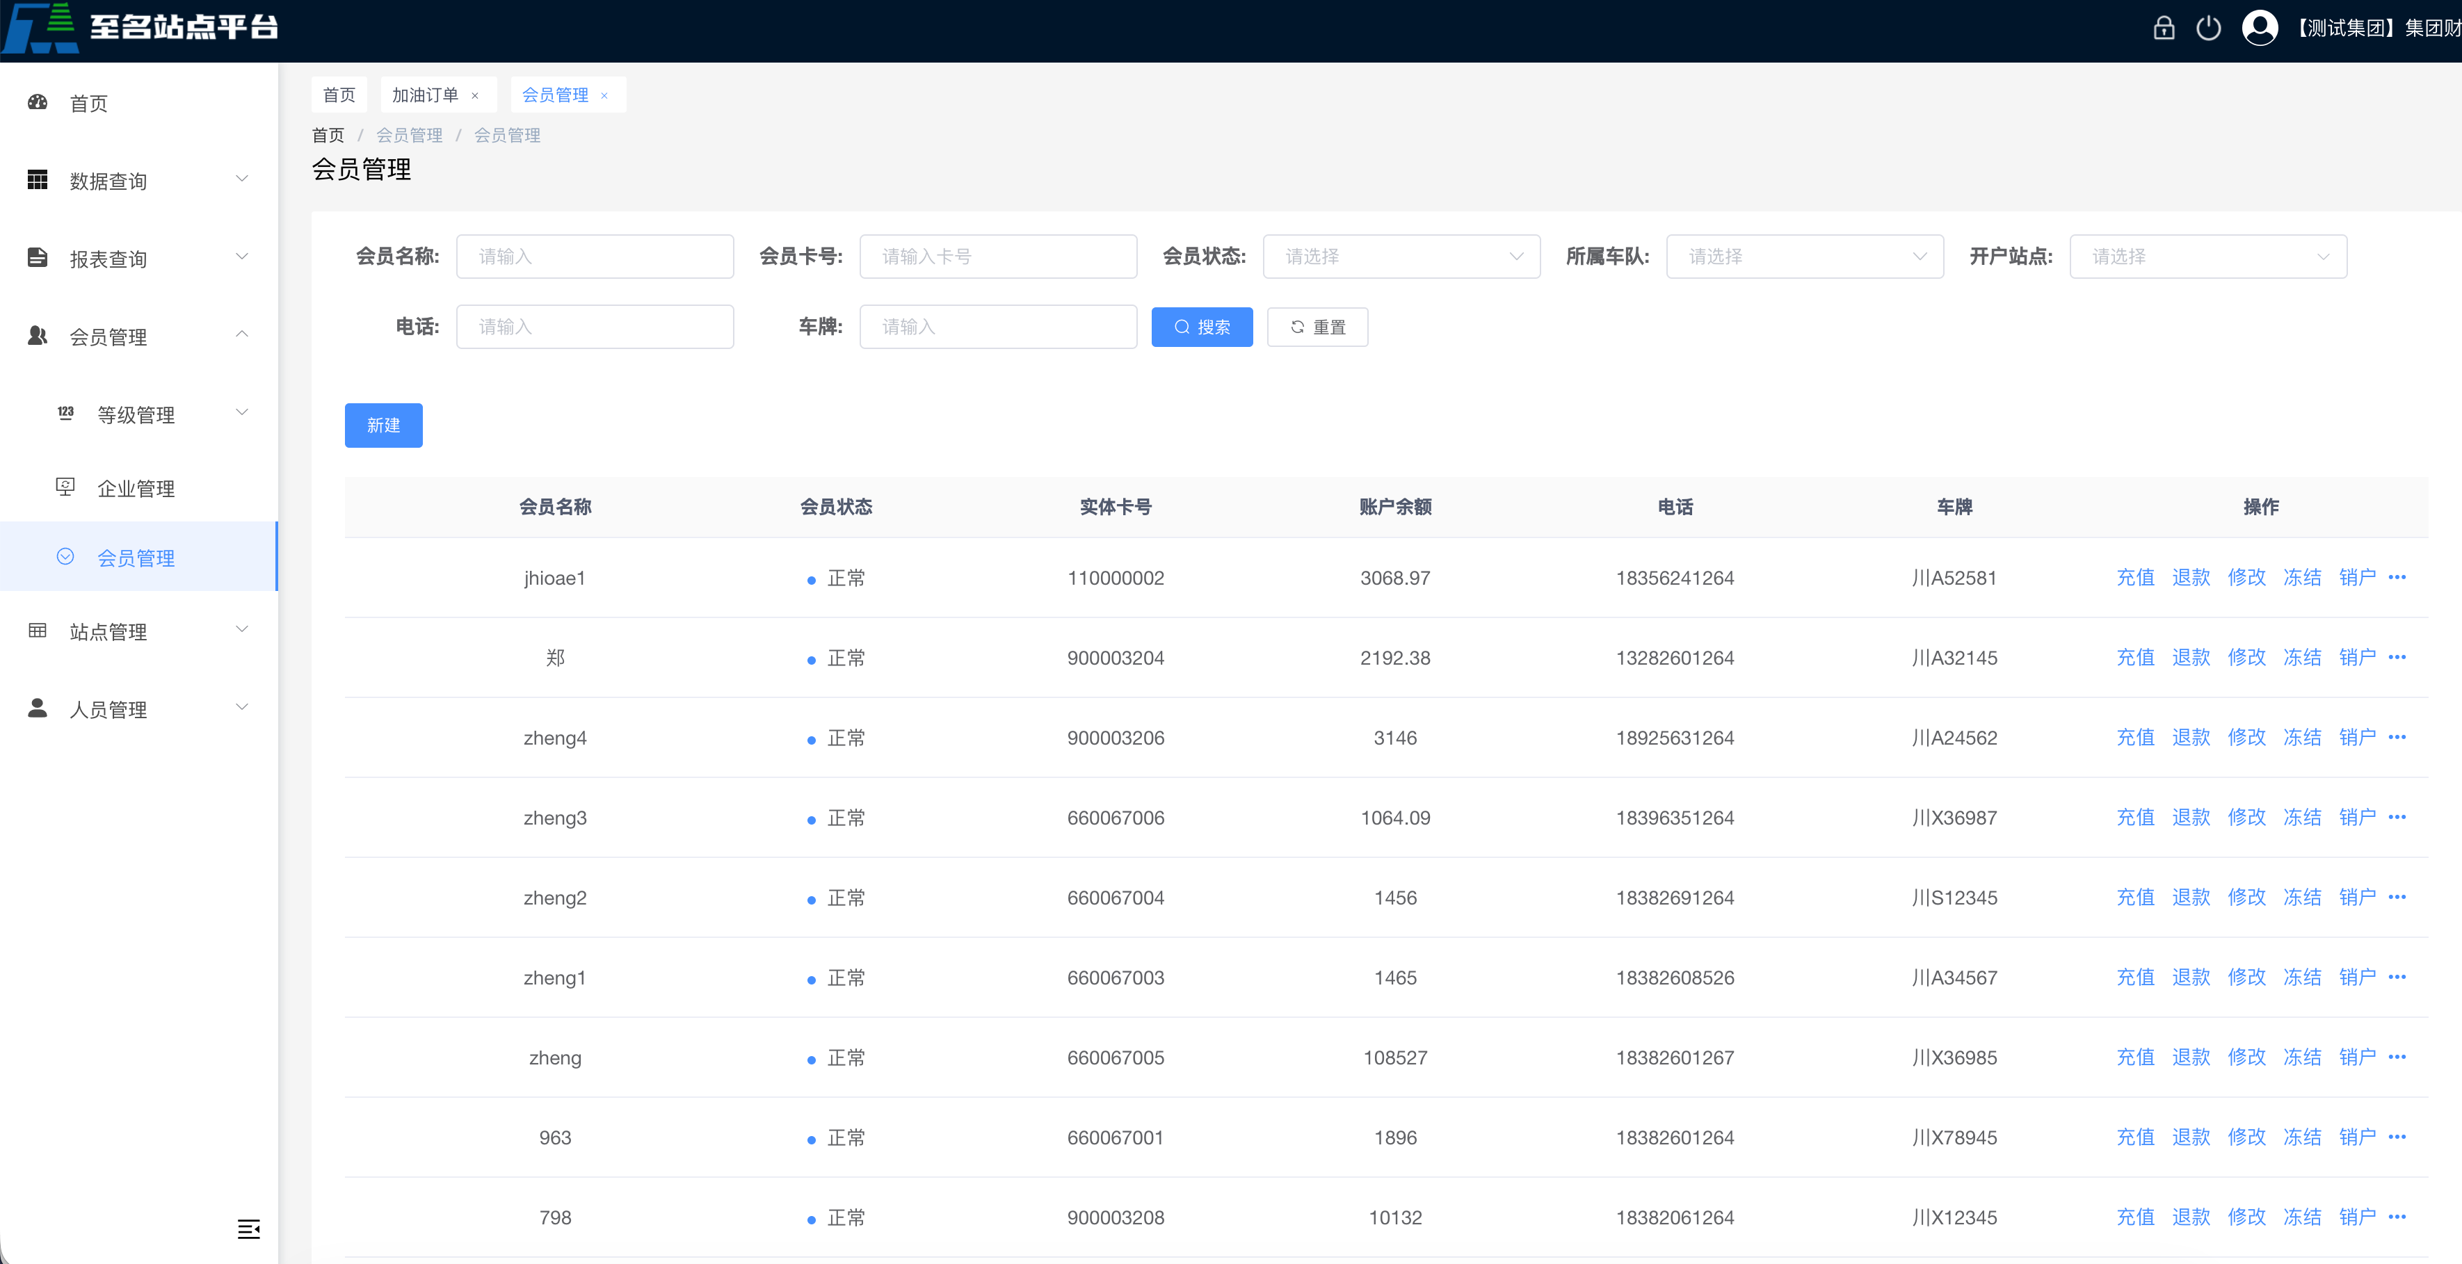Viewport: 2462px width, 1264px height.
Task: Focus the 电话 input field
Action: [595, 327]
